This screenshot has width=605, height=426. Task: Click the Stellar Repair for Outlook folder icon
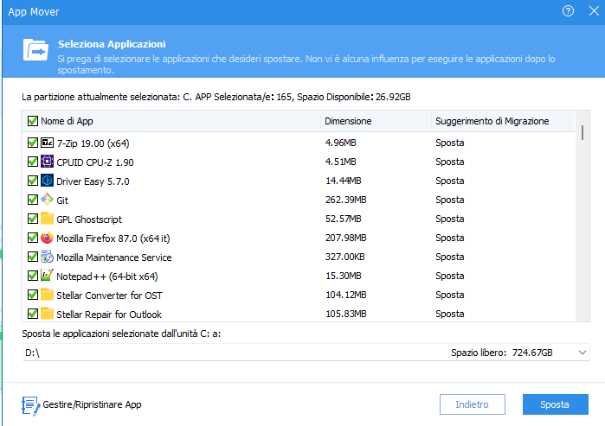(x=47, y=314)
